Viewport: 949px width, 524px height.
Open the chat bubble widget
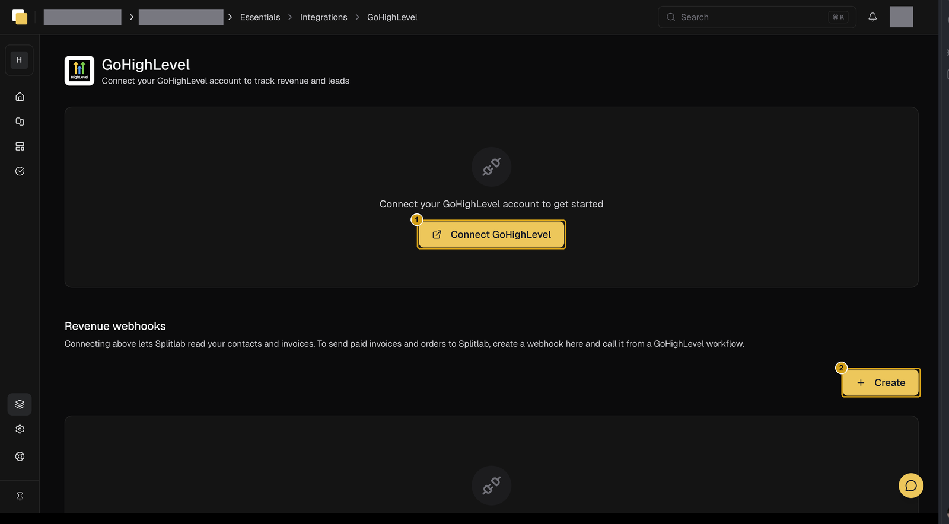pyautogui.click(x=911, y=485)
